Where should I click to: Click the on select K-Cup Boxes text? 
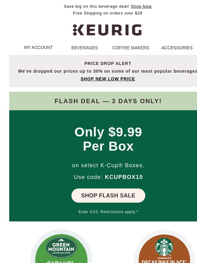pyautogui.click(x=108, y=165)
